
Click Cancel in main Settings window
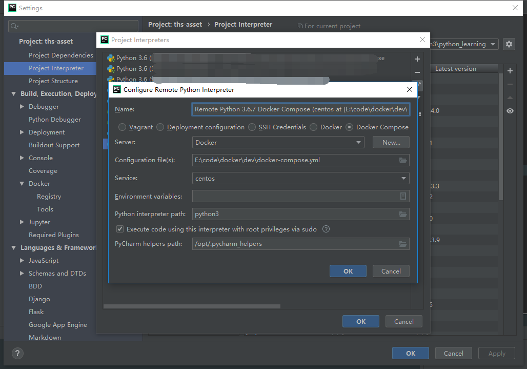point(453,353)
